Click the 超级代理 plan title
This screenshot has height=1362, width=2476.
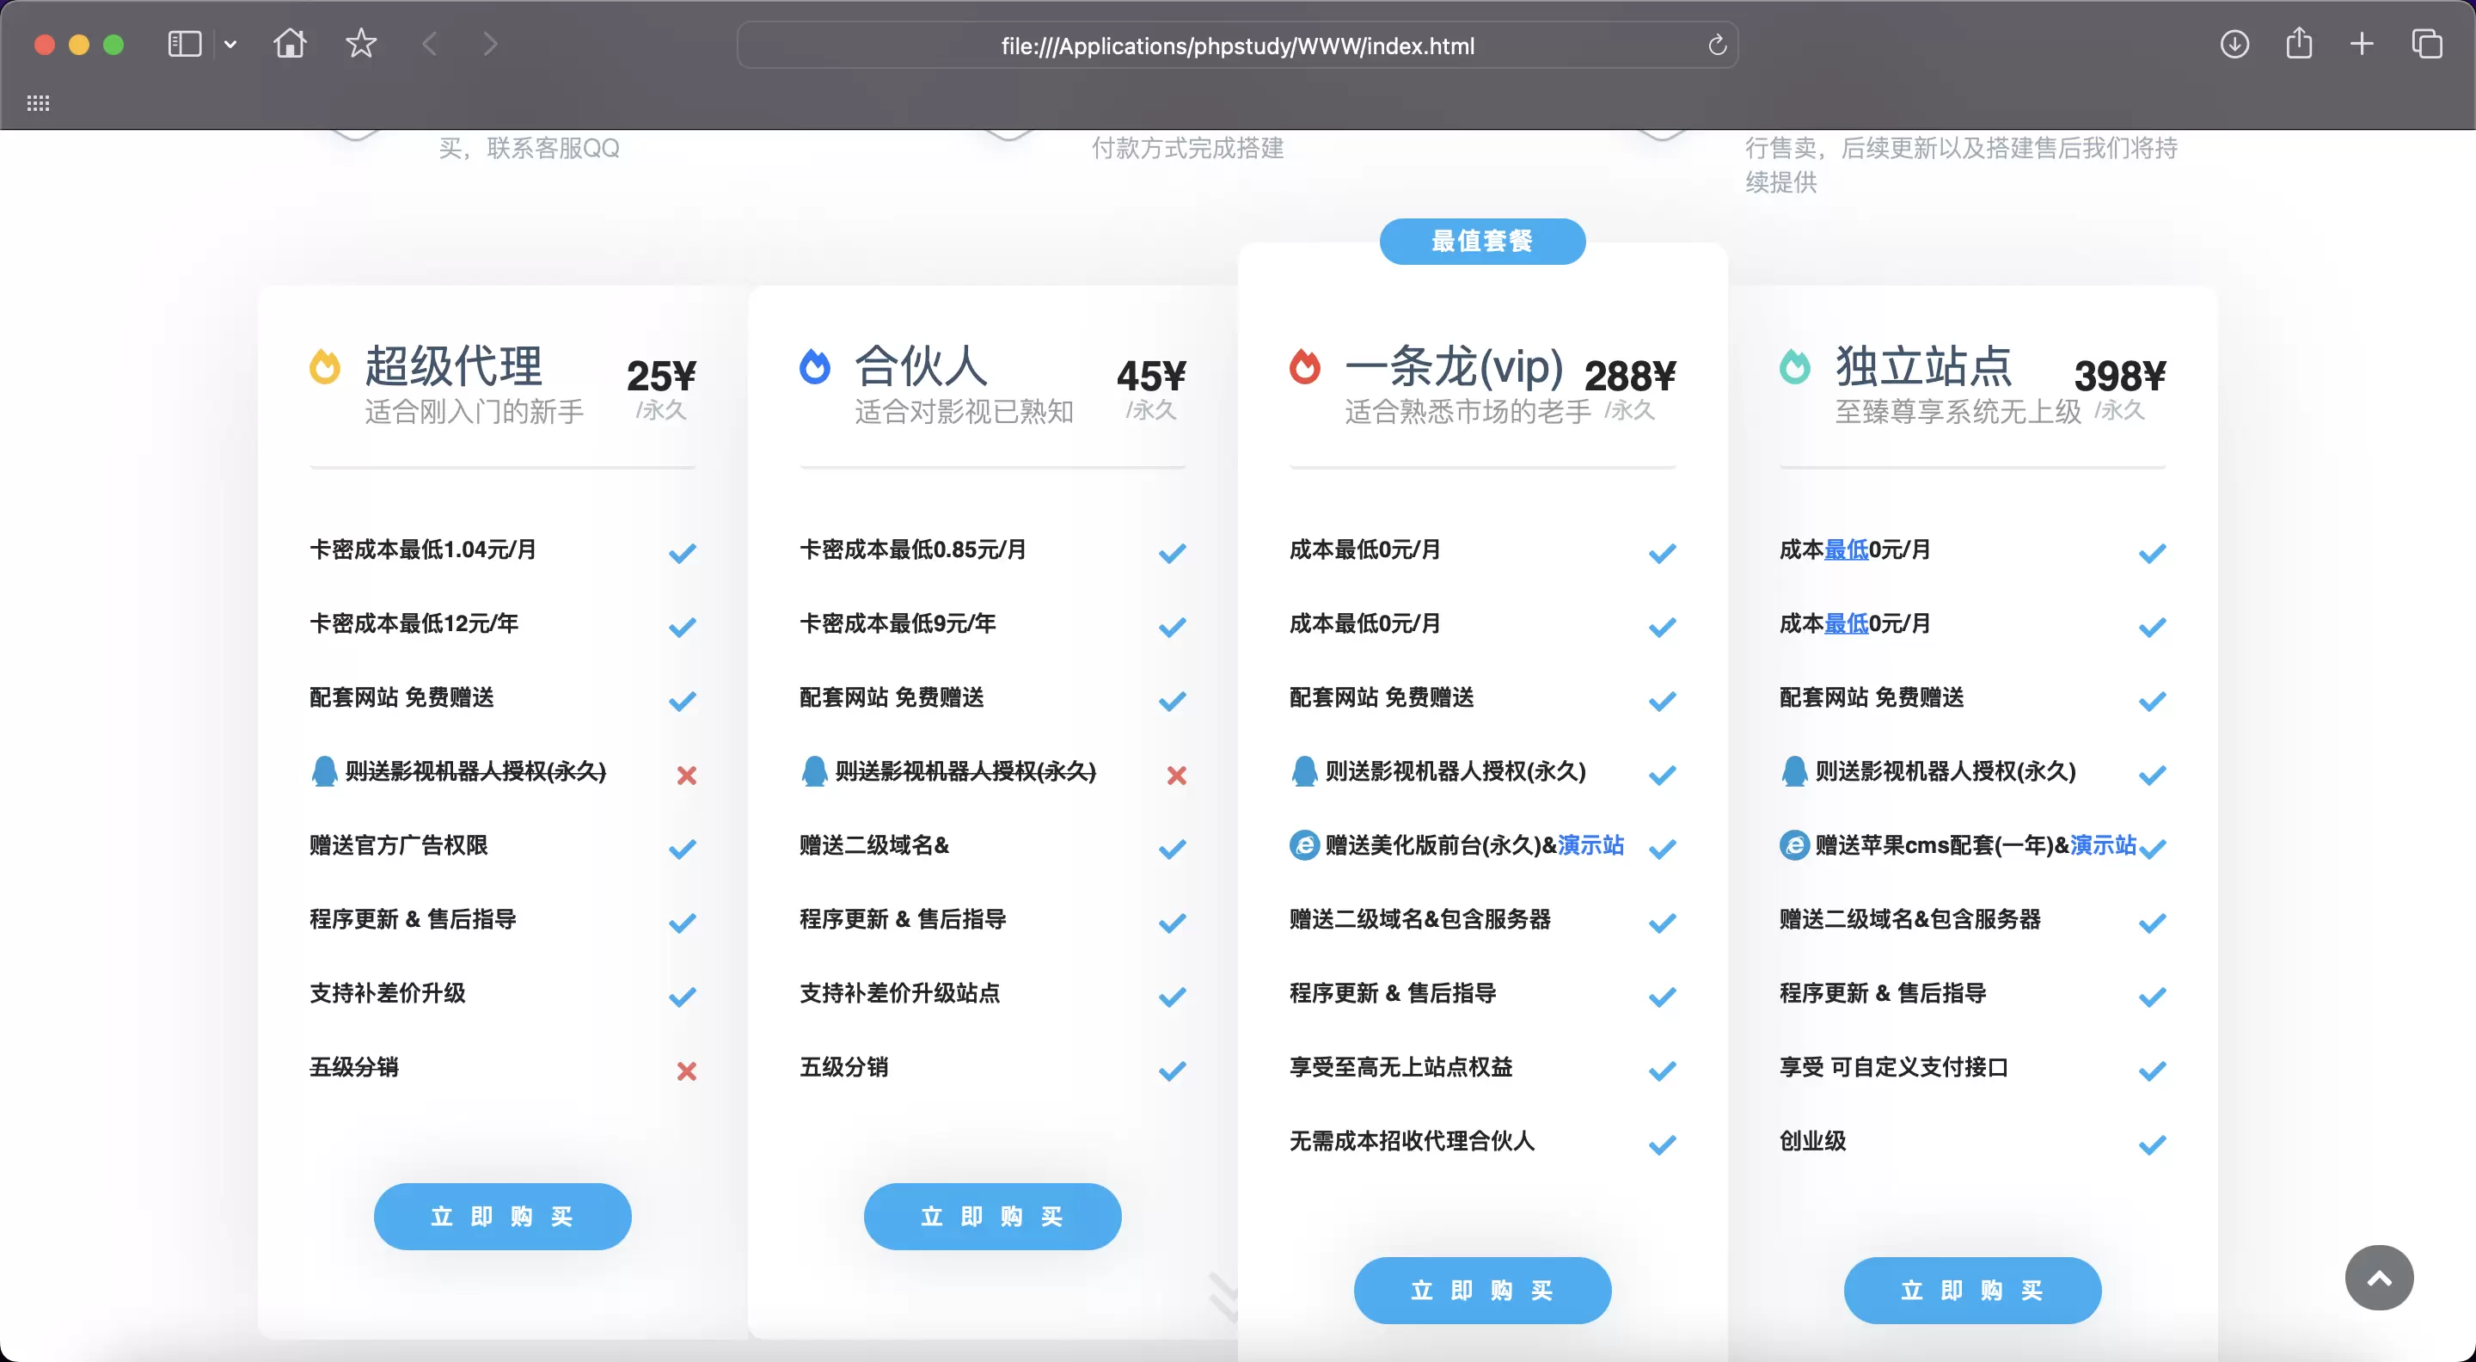[454, 365]
